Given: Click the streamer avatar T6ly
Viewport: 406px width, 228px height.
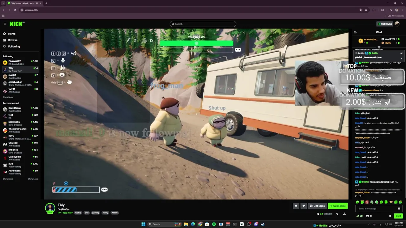Looking at the screenshot, I should pos(50,208).
